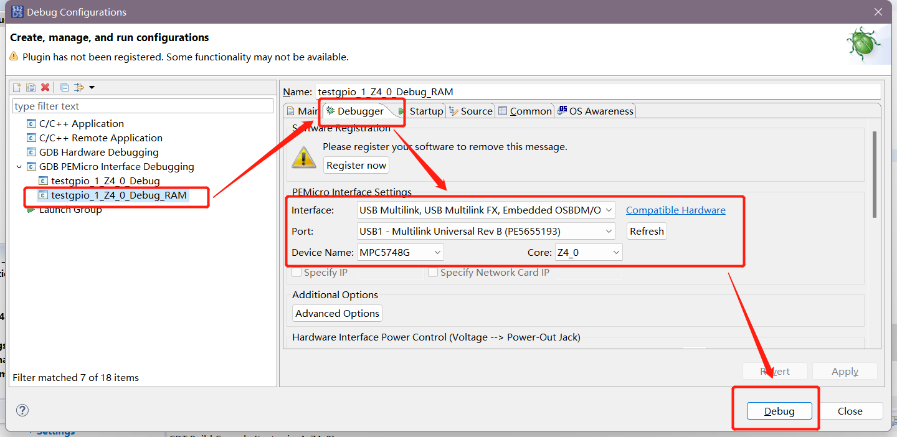This screenshot has width=897, height=437.
Task: Toggle the Specify IP checkbox
Action: 297,272
